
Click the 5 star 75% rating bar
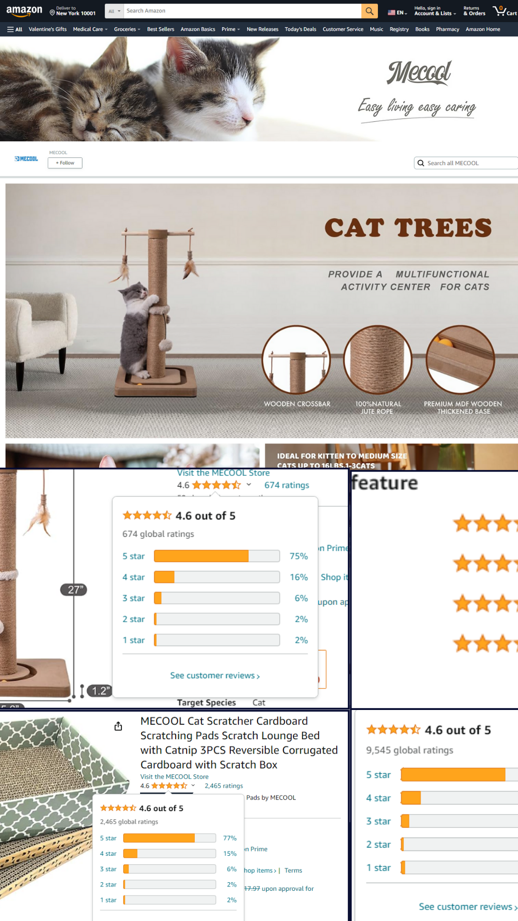pyautogui.click(x=217, y=556)
